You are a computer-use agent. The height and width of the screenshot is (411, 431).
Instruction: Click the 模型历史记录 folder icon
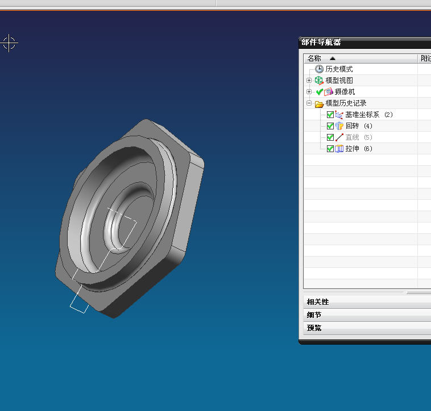(319, 104)
